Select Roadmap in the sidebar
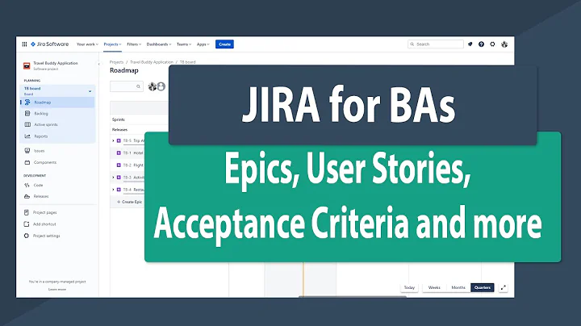The image size is (581, 326). pos(58,102)
